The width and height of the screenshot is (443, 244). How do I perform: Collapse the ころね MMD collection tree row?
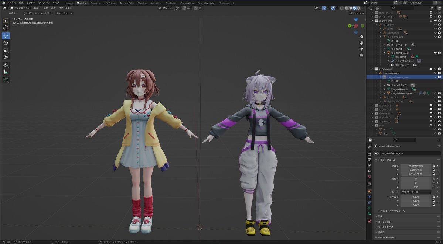click(372, 69)
